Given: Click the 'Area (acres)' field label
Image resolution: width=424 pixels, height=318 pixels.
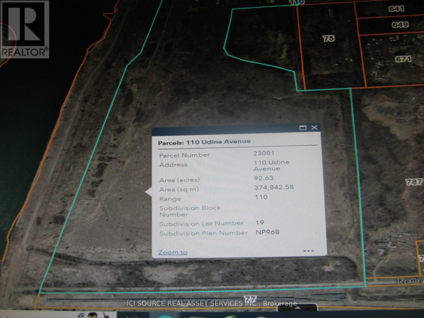Looking at the screenshot, I should tap(179, 180).
